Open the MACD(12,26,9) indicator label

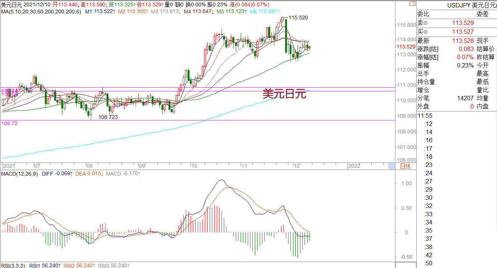[x=19, y=174]
